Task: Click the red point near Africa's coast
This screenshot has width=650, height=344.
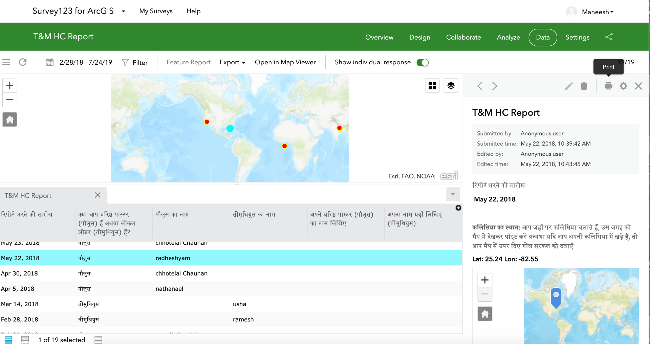Action: [284, 146]
